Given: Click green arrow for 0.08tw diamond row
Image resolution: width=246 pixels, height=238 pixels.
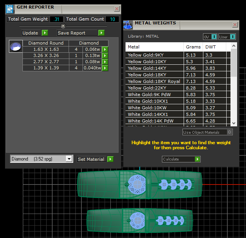Looking at the screenshot, I should 105,62.
